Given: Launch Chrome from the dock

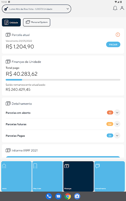Looking at the screenshot, I should [x=68, y=196].
